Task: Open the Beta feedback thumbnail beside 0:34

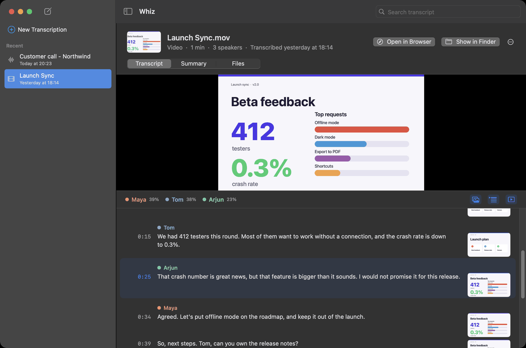Action: pos(489,325)
